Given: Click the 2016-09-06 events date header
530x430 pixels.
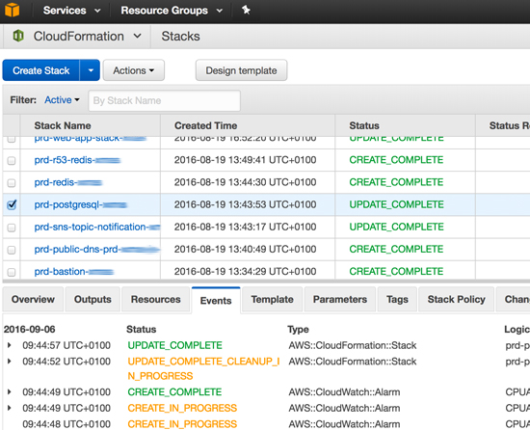Looking at the screenshot, I should point(30,330).
